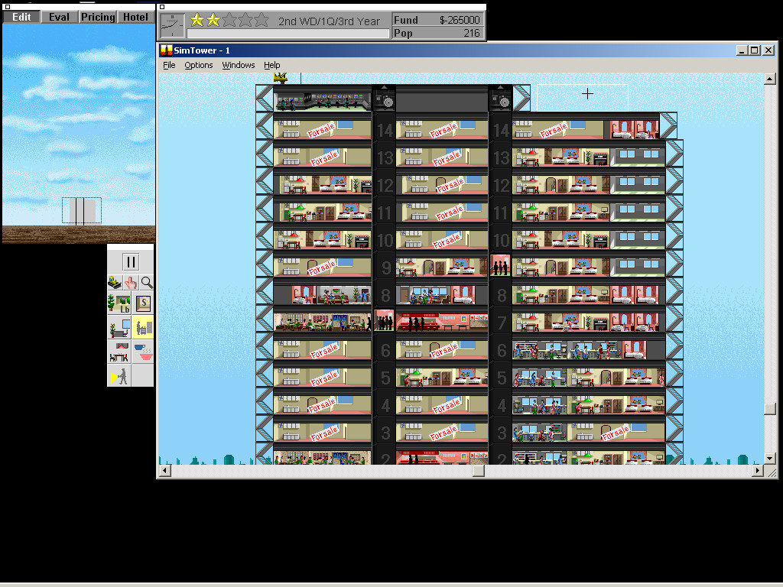Click floor number 3 in left elevator shaft
The width and height of the screenshot is (783, 587).
tap(385, 433)
